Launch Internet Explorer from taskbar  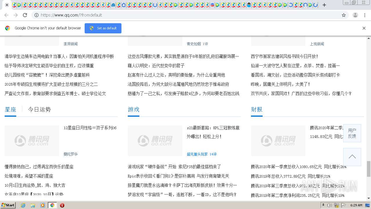(23, 205)
